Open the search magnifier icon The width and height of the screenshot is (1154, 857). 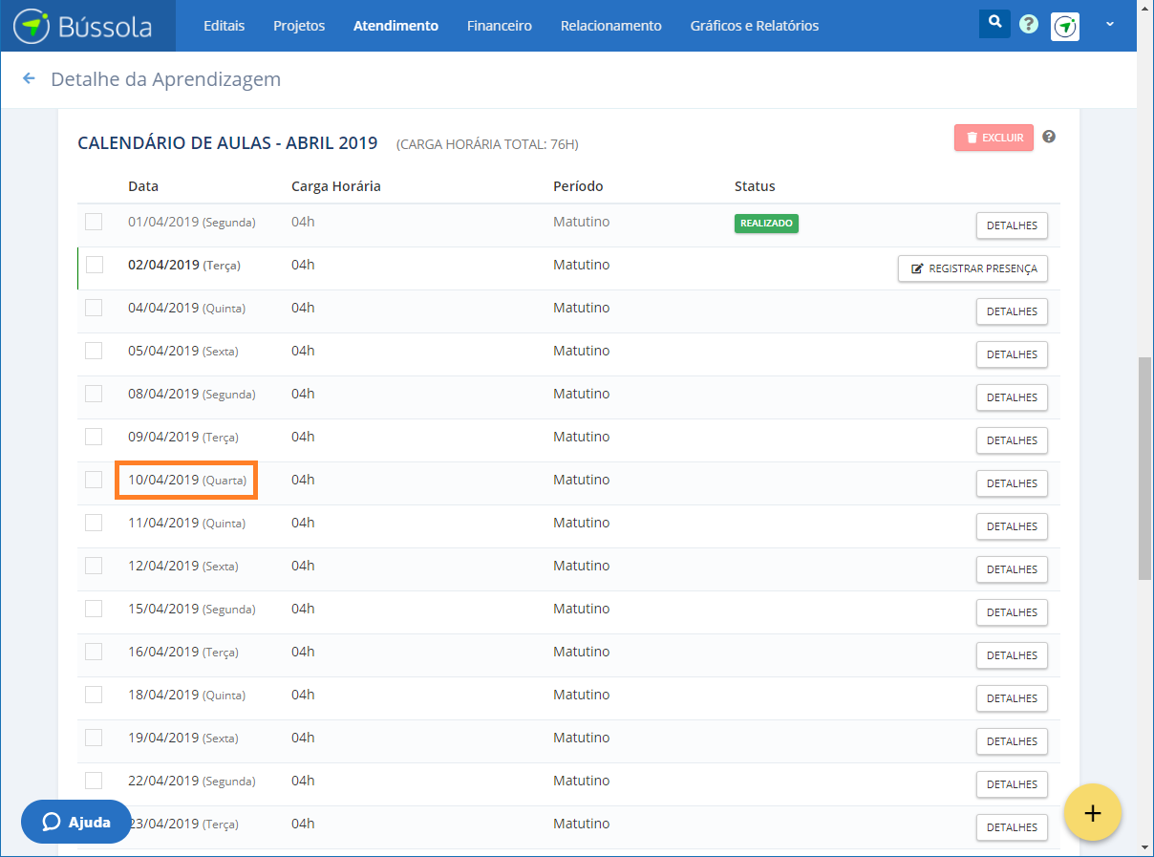(994, 24)
